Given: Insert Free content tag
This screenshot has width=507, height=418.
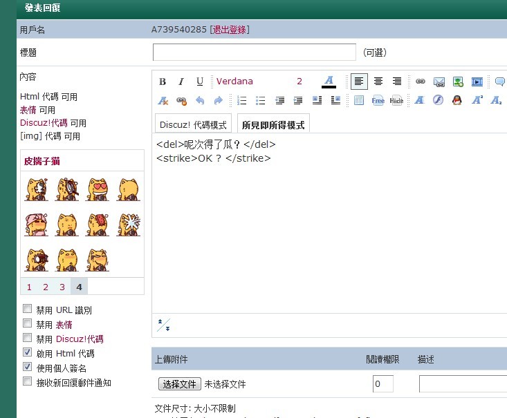Looking at the screenshot, I should tap(378, 100).
